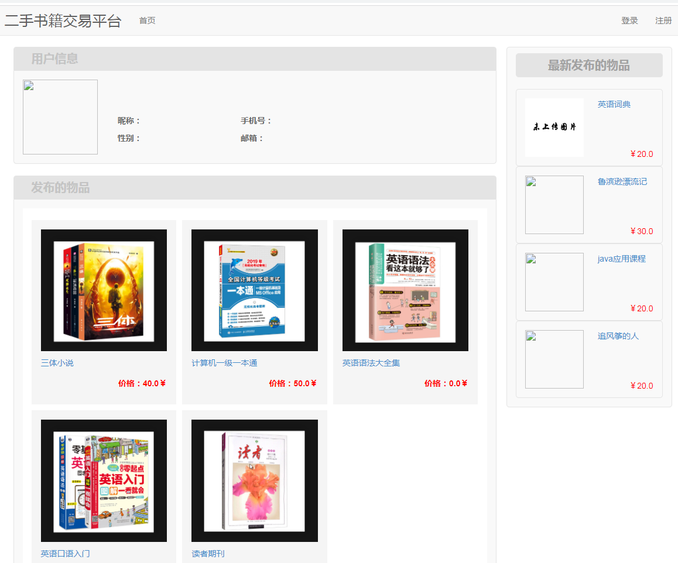Click the 价格：50.0¥ price text
The height and width of the screenshot is (563, 678).
[293, 383]
